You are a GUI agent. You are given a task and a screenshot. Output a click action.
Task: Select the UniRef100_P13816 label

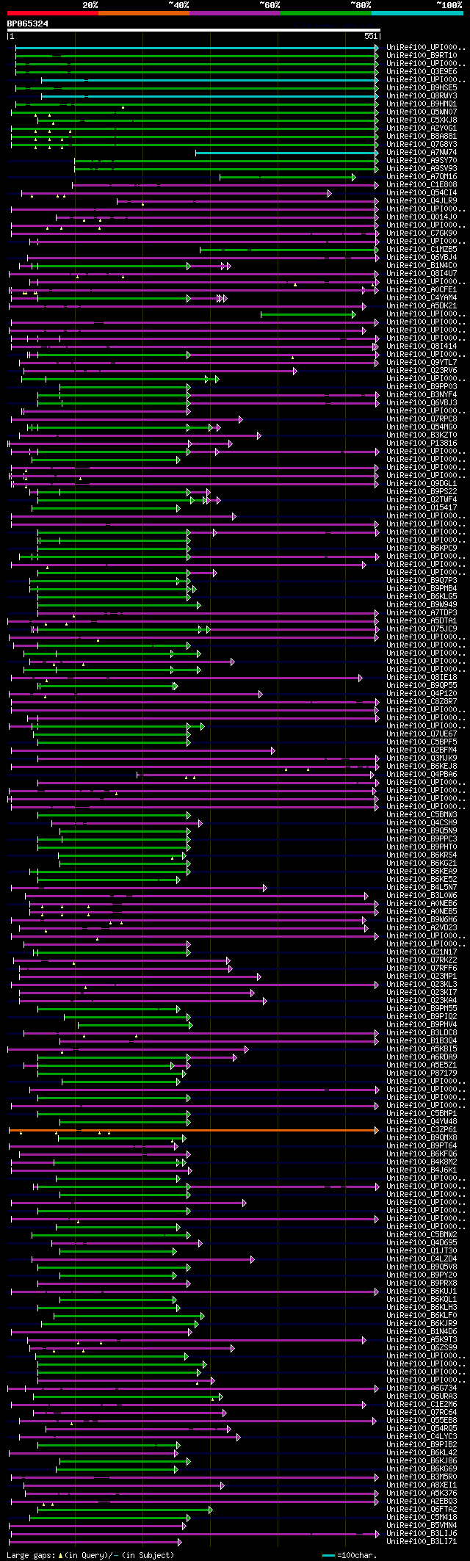point(422,443)
